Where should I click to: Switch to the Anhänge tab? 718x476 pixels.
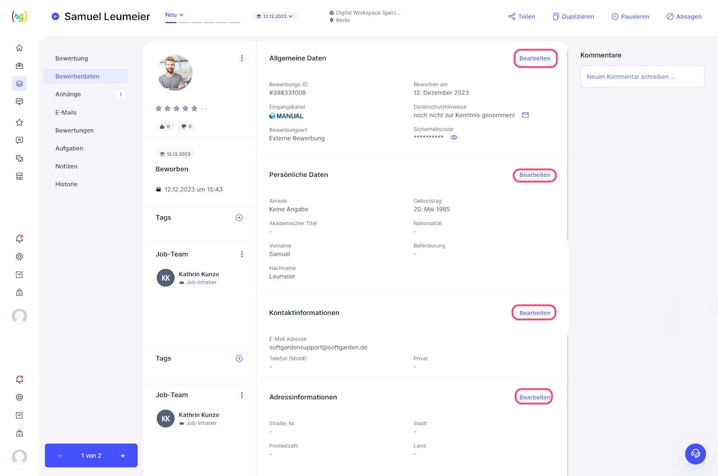(68, 95)
